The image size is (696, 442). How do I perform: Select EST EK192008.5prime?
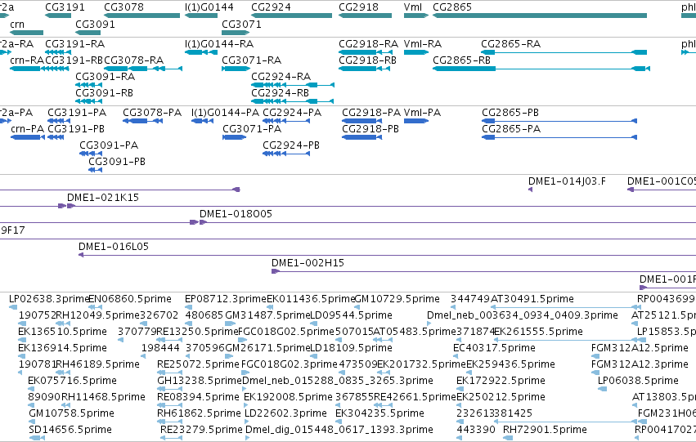pyautogui.click(x=288, y=397)
